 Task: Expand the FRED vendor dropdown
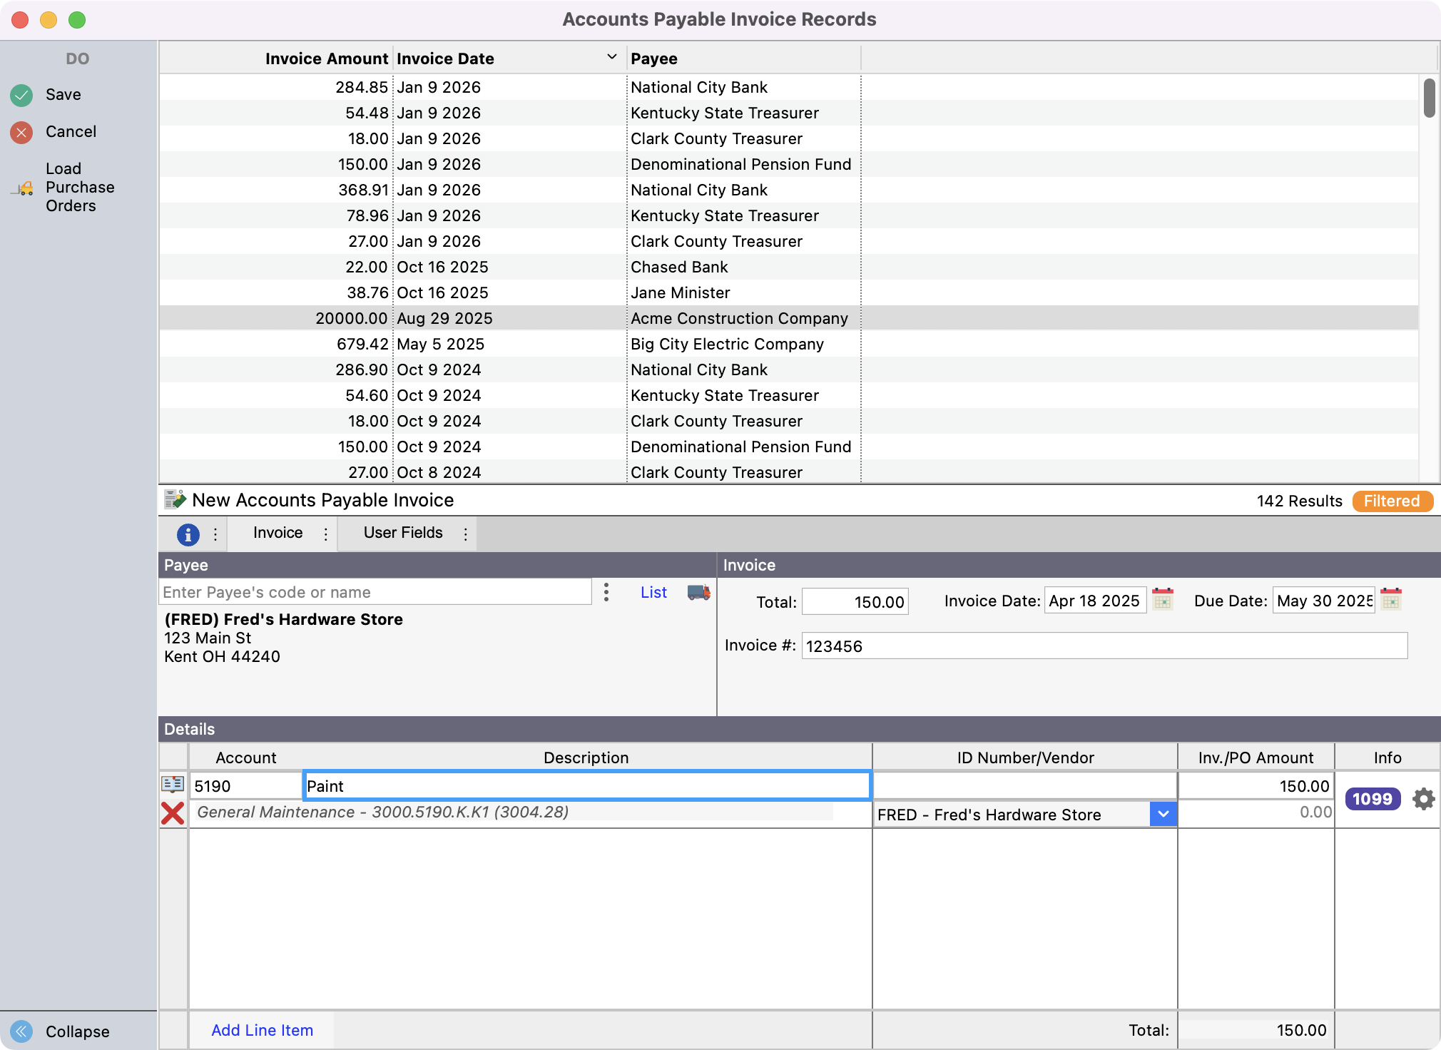pyautogui.click(x=1163, y=814)
